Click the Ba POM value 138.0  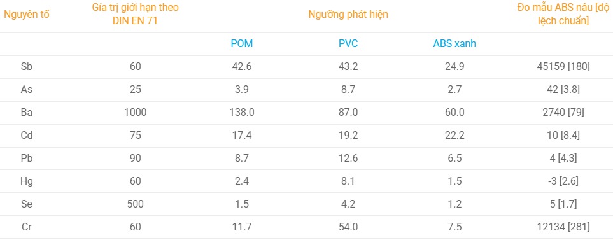click(242, 113)
